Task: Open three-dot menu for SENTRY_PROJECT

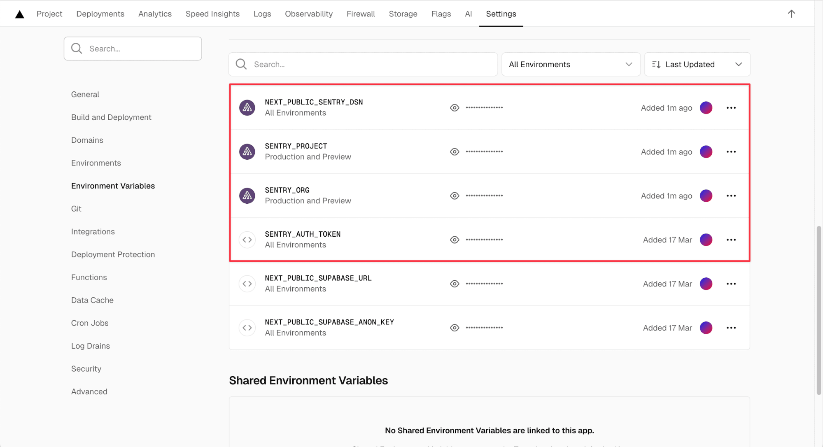Action: (731, 152)
